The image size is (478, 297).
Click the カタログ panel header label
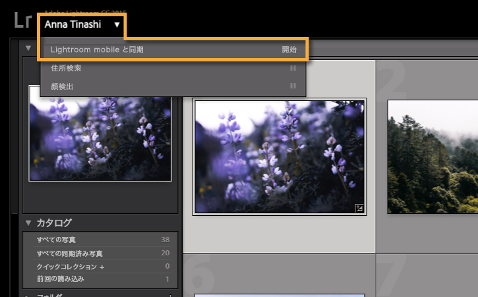[x=54, y=223]
